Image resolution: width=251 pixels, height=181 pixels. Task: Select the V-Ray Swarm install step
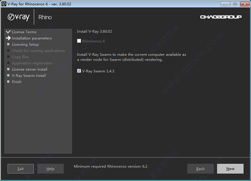point(29,75)
